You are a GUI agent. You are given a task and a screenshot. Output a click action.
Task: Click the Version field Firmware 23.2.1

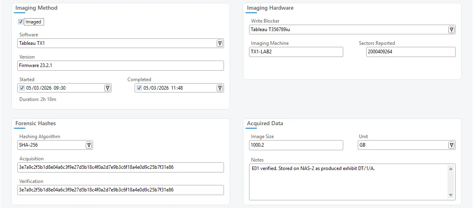(x=120, y=66)
